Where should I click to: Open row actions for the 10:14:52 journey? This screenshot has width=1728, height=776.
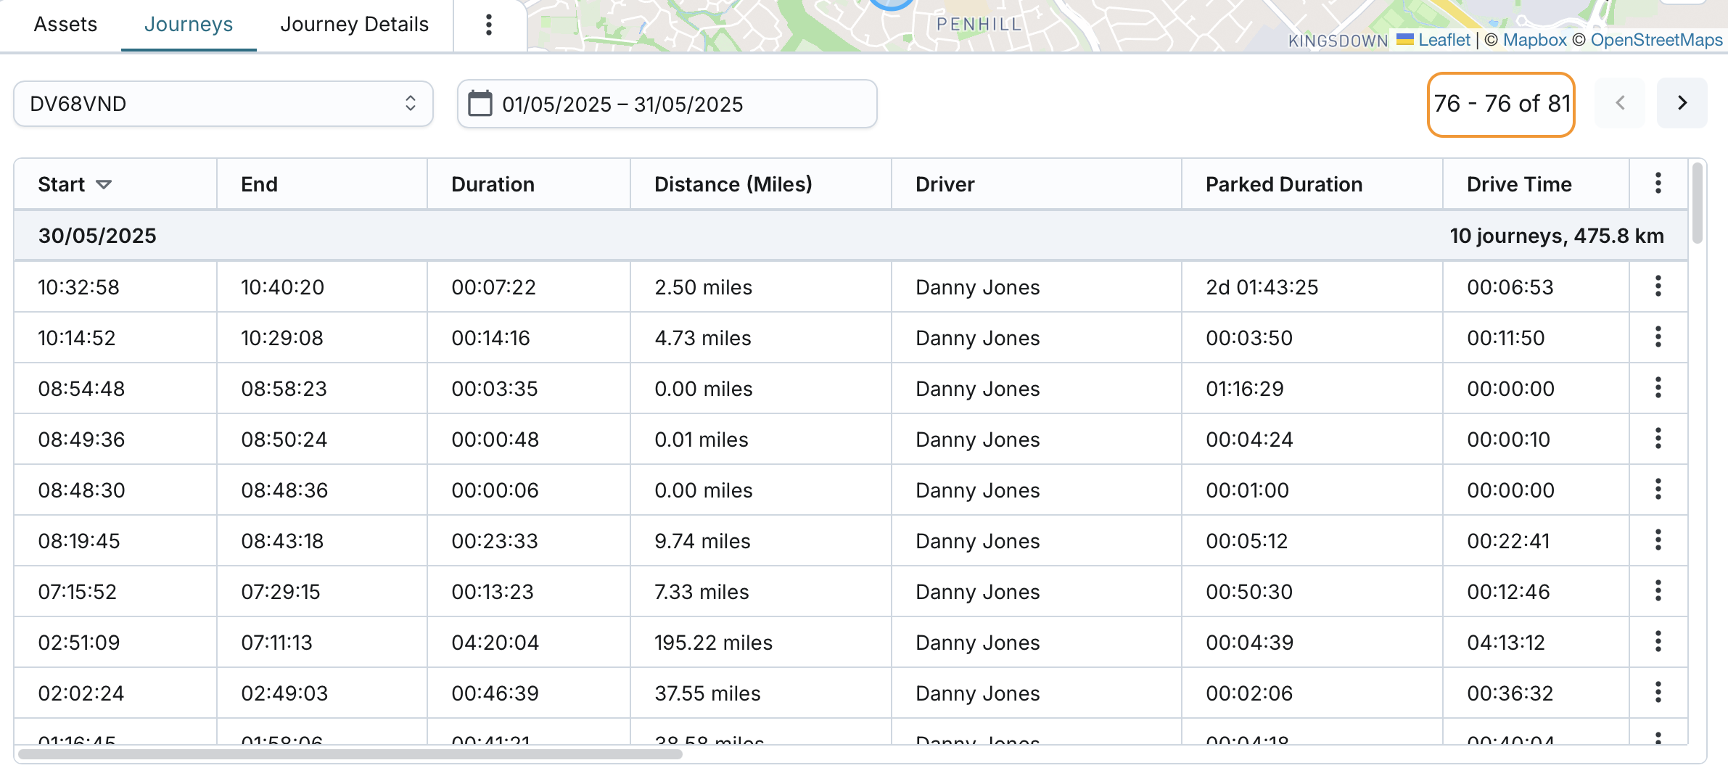1658,337
